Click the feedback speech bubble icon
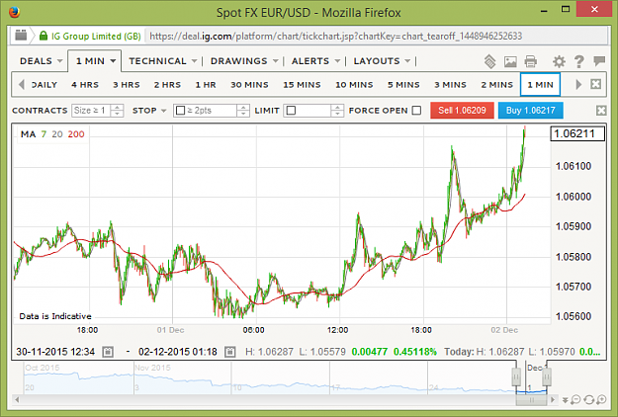Screen dimensions: 618x417 coord(599,60)
